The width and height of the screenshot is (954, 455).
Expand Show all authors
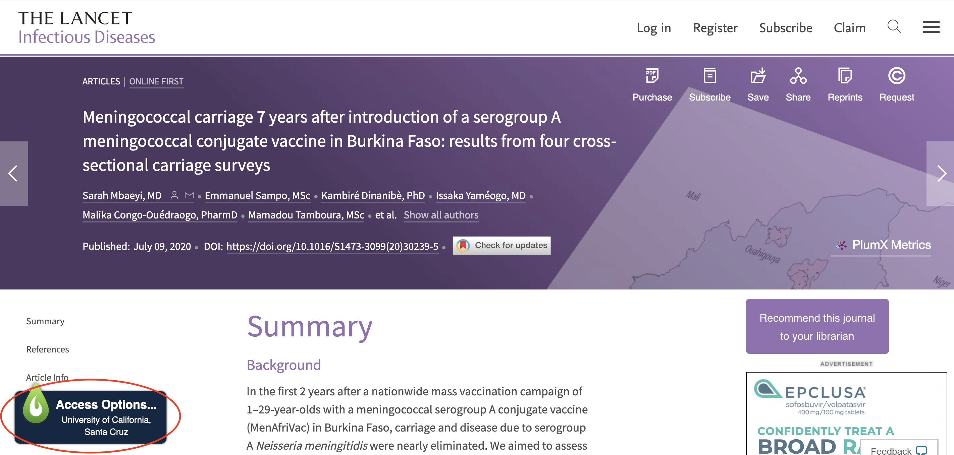(x=441, y=215)
